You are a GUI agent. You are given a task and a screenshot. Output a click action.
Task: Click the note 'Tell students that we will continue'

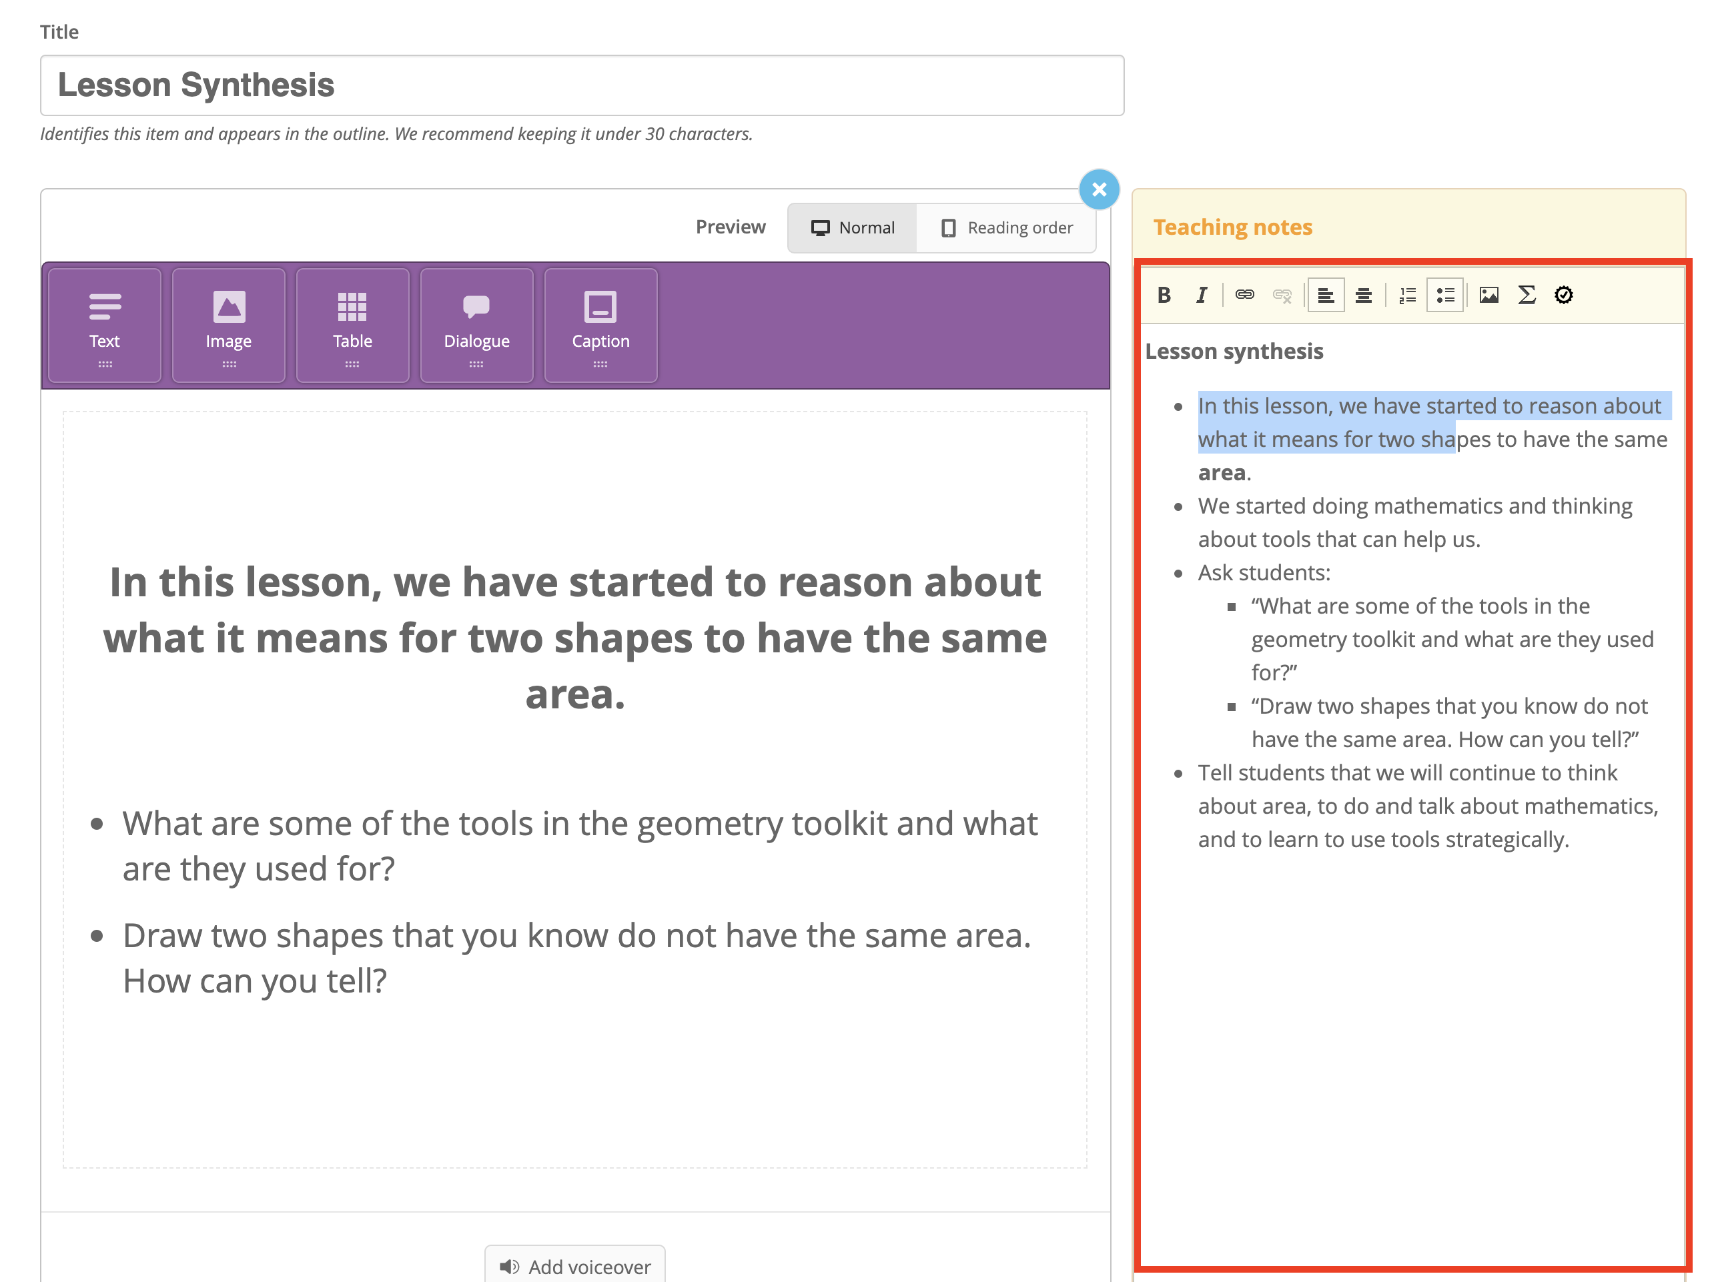tap(1428, 806)
